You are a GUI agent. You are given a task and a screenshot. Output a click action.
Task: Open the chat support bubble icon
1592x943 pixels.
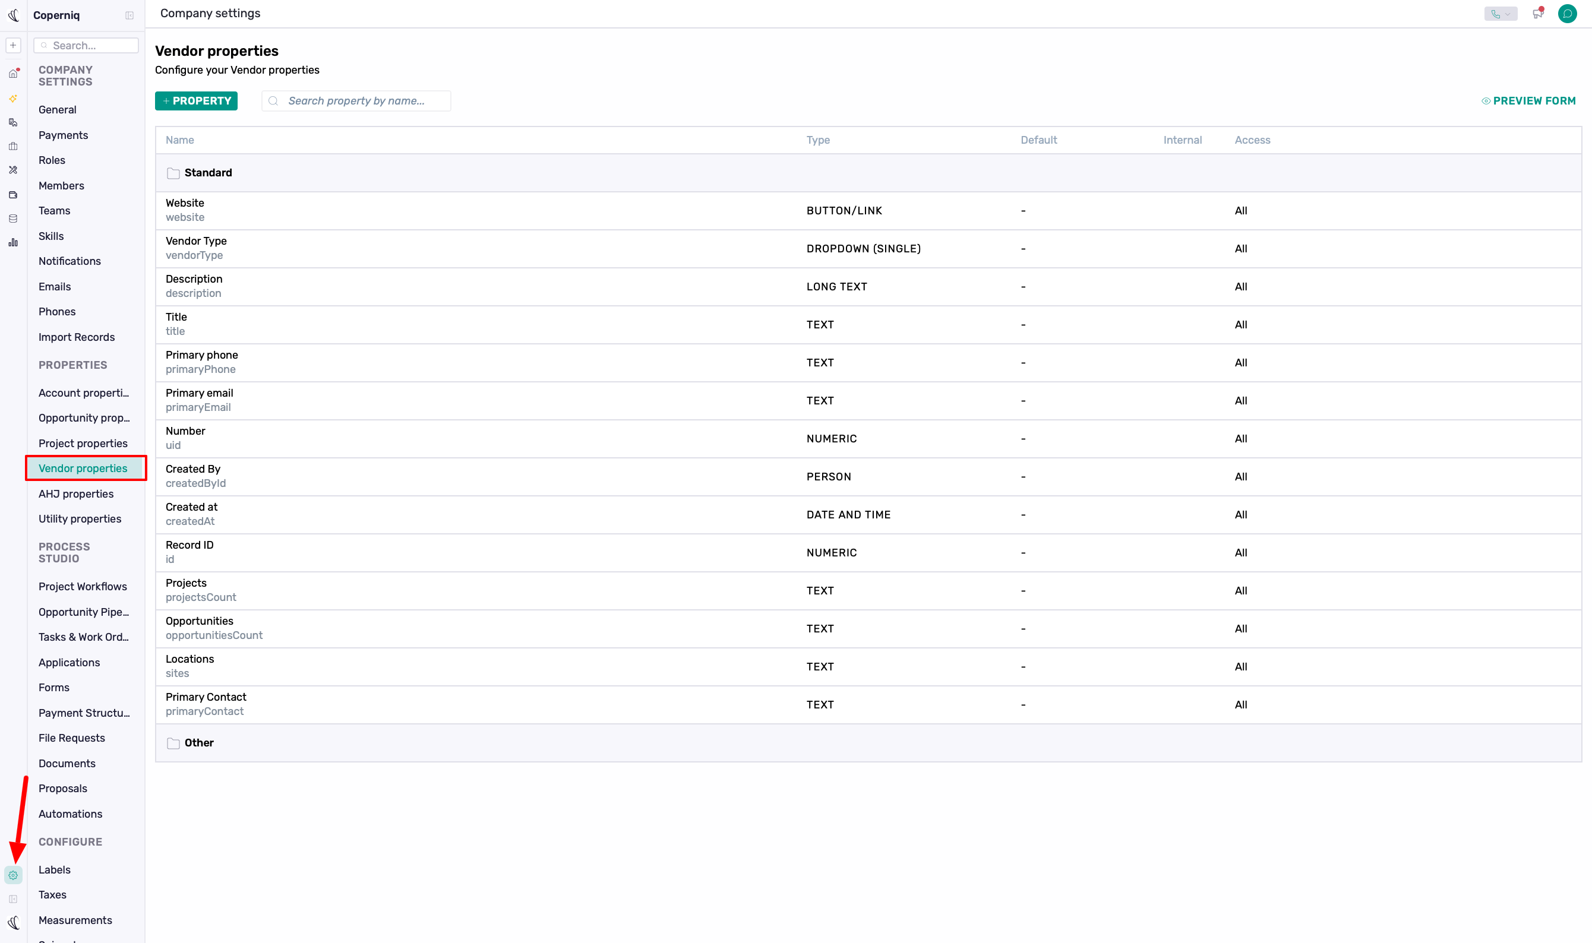click(1567, 13)
